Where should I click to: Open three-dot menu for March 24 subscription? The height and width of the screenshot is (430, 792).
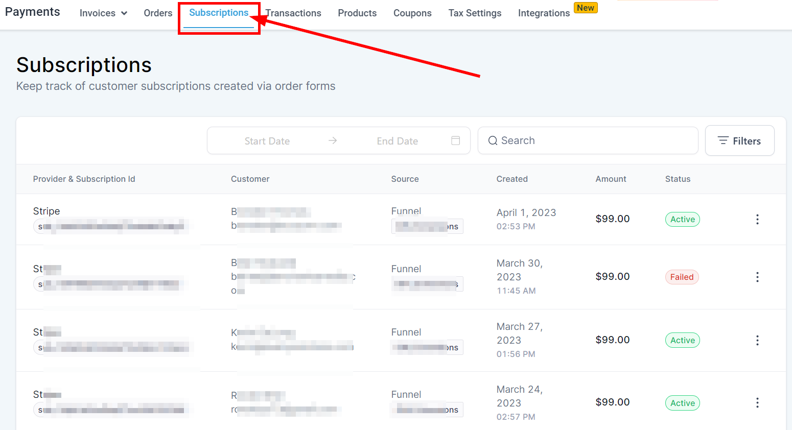coord(757,402)
